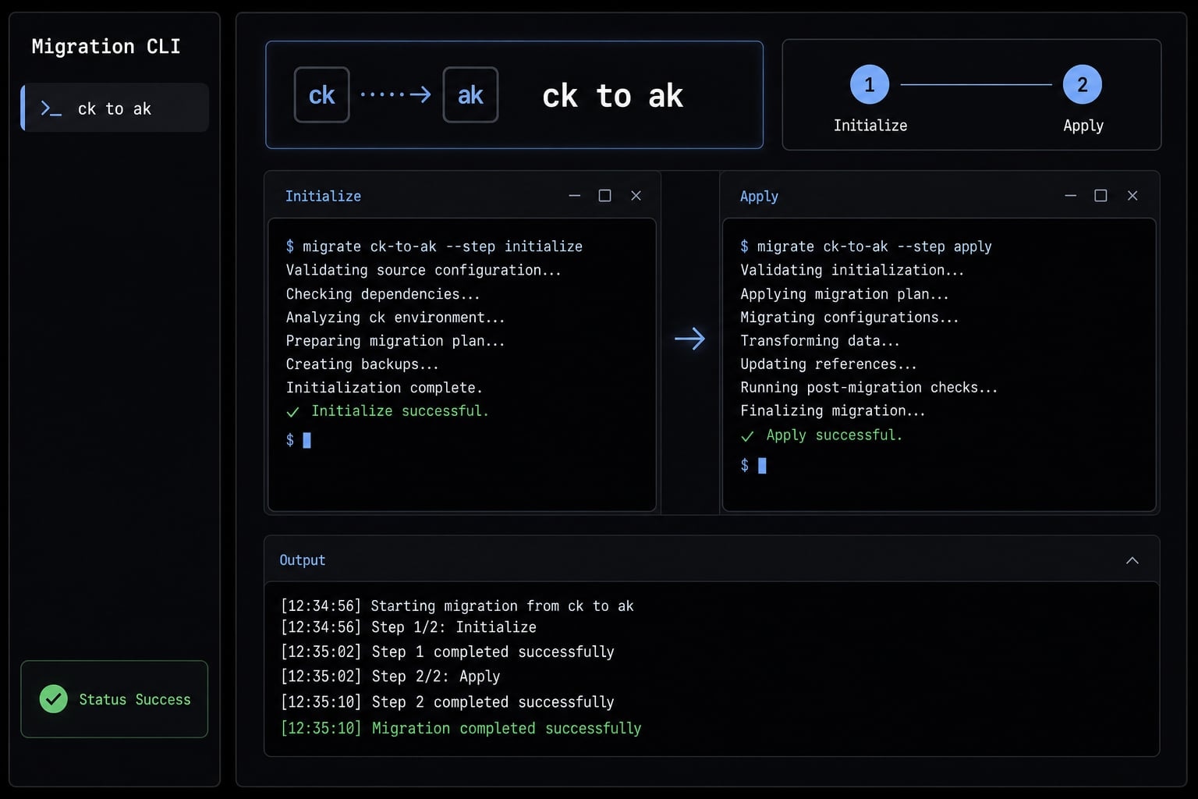
Task: Close the Initialize terminal panel
Action: [636, 196]
